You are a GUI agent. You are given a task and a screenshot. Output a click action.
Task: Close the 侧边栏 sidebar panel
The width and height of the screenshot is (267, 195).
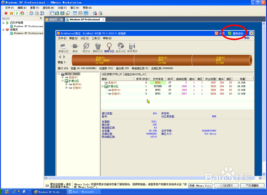point(41,18)
